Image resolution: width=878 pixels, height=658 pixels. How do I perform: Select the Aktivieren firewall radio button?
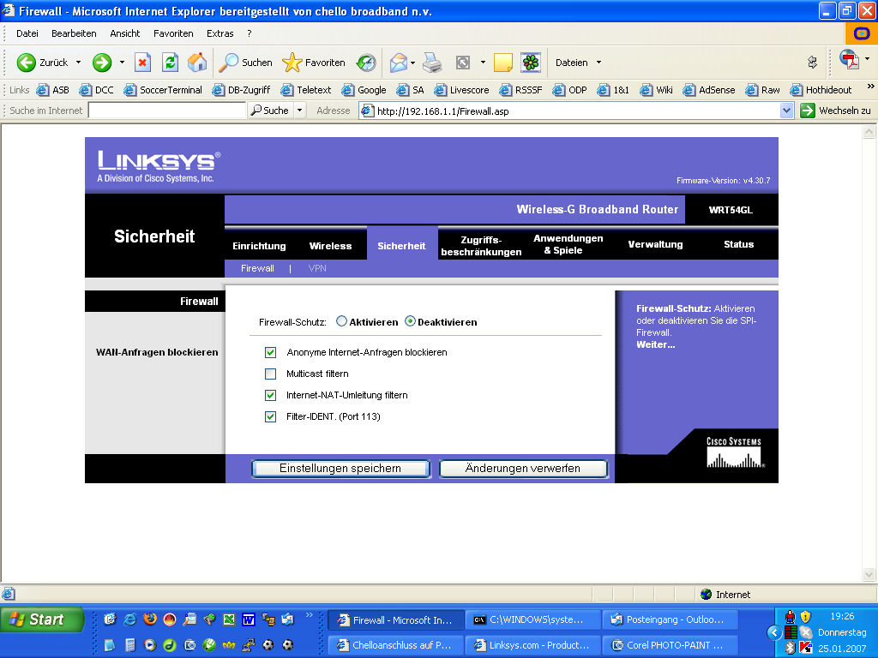pos(341,321)
